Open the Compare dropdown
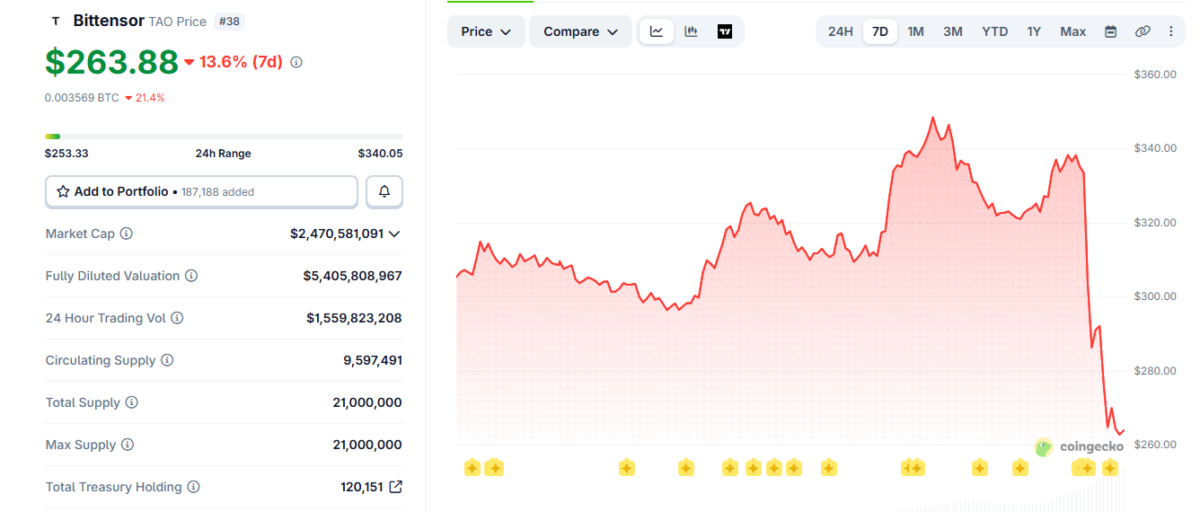The width and height of the screenshot is (1200, 512). (580, 31)
